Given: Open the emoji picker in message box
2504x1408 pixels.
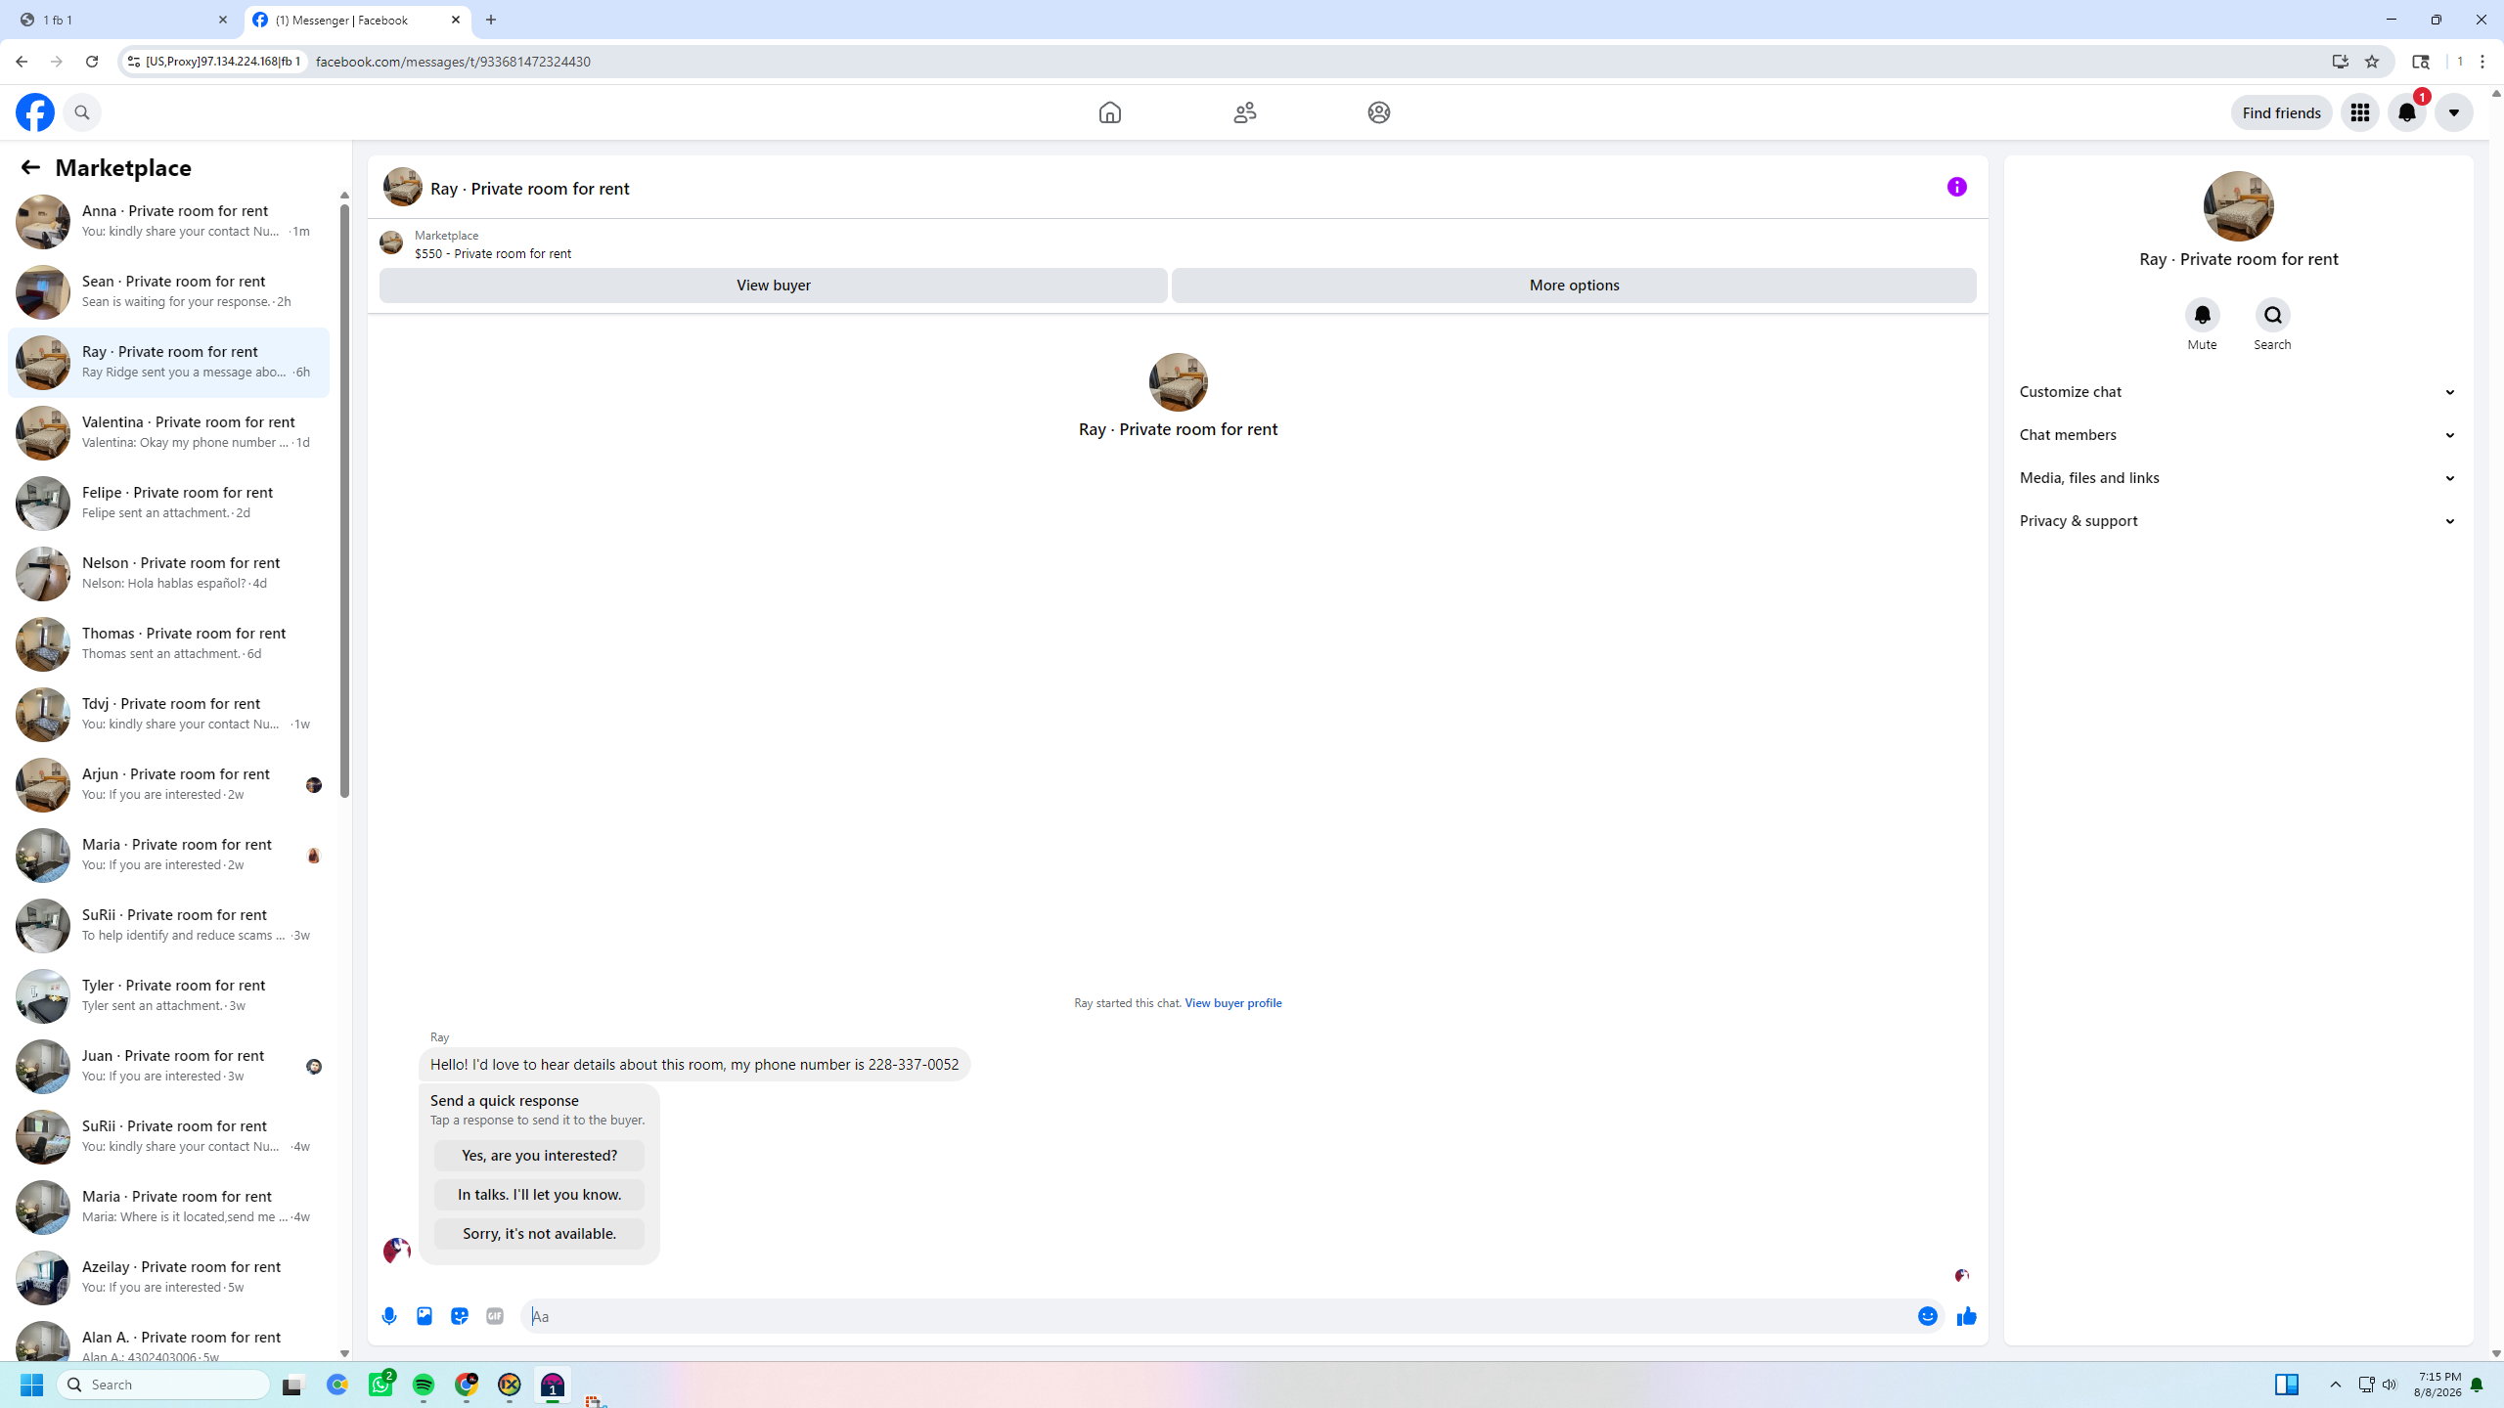Looking at the screenshot, I should click(1928, 1316).
